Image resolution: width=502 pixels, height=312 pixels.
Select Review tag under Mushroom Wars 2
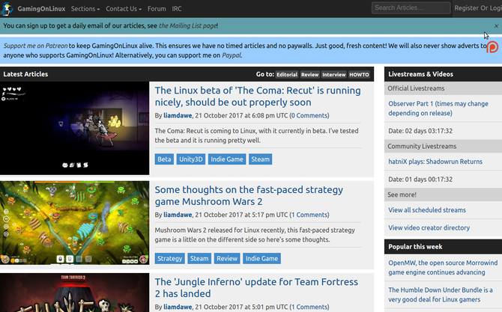[x=227, y=258]
